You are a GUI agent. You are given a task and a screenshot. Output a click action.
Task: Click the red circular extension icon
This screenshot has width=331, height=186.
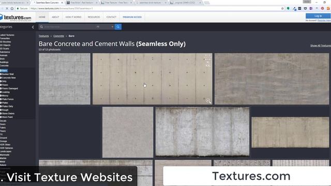[322, 8]
